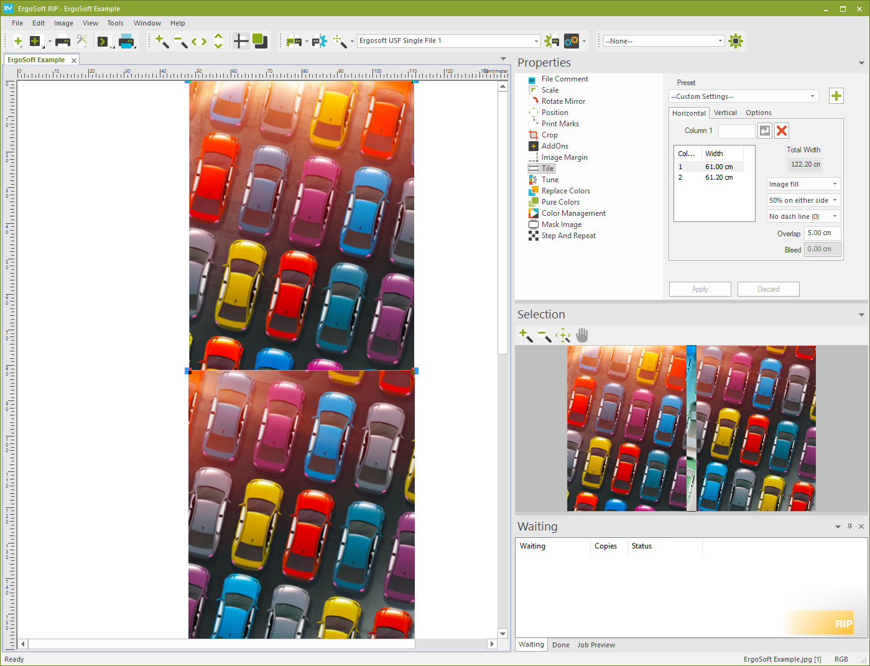This screenshot has height=666, width=870.
Task: Select the hand pan tool in Selection panel
Action: 581,335
